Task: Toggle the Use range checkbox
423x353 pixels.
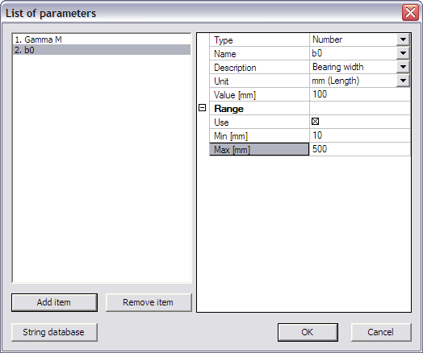Action: click(x=315, y=122)
